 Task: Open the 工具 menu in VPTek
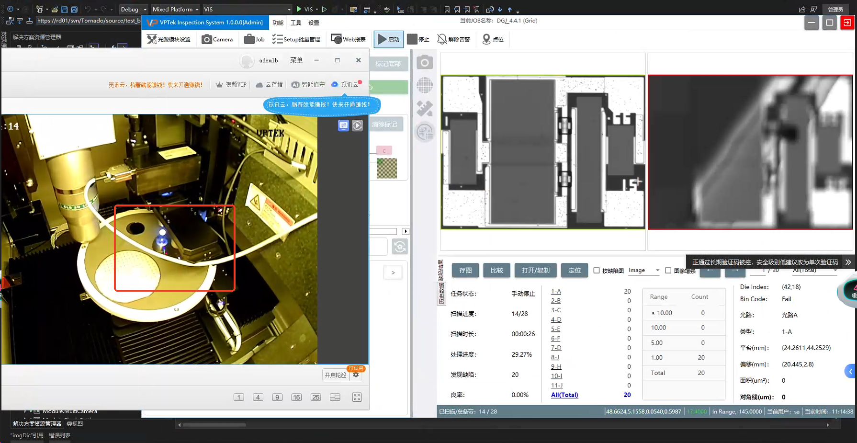coord(296,23)
